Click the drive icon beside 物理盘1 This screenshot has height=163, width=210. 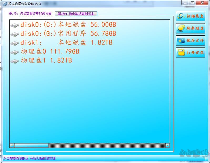pos(14,61)
